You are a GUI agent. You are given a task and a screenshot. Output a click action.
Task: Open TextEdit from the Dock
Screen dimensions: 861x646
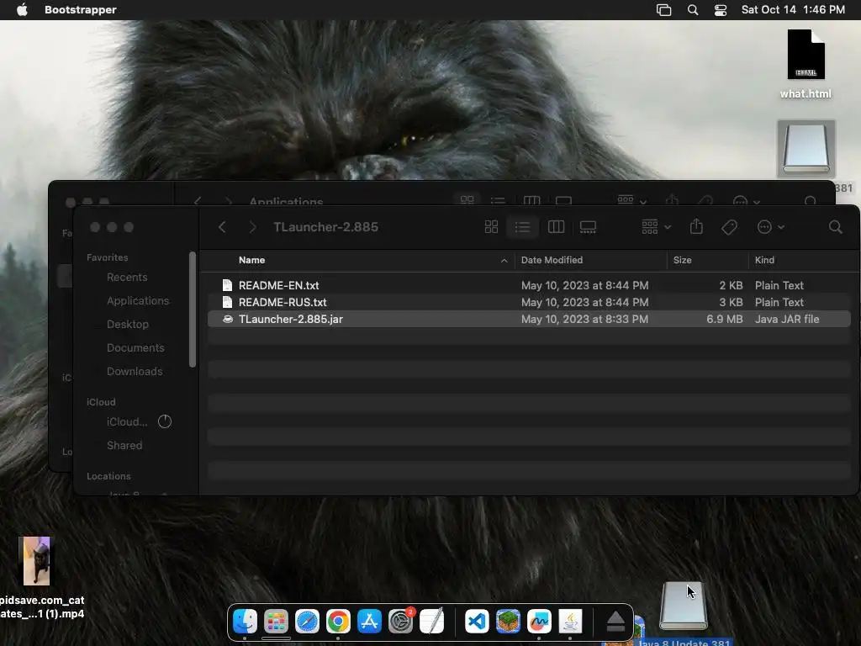[432, 622]
